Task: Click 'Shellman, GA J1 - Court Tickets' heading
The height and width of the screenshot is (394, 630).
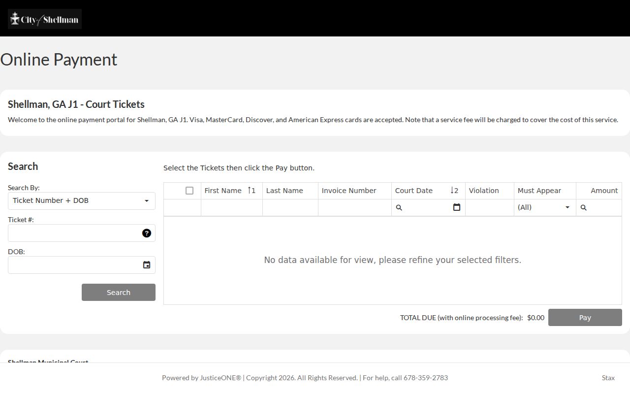Action: click(76, 104)
